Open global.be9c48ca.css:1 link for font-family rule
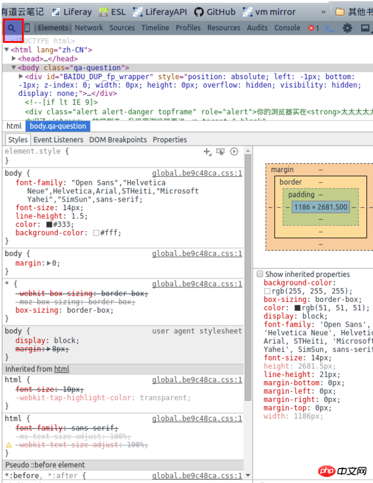Image resolution: width=373 pixels, height=483 pixels. click(x=196, y=173)
